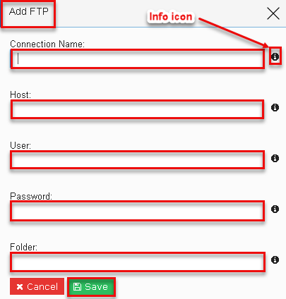Click the info icon beside Connection Name

[x=275, y=56]
